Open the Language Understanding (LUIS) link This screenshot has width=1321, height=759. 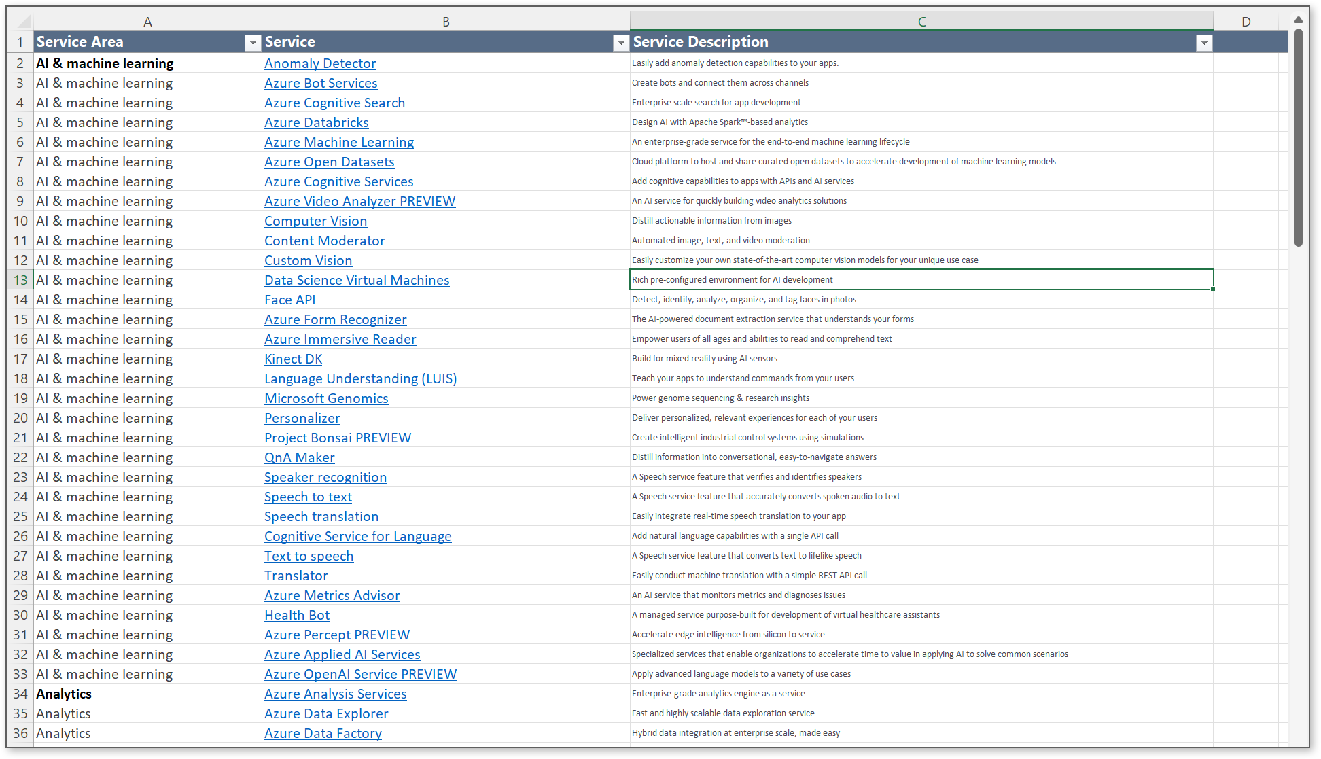(x=361, y=378)
